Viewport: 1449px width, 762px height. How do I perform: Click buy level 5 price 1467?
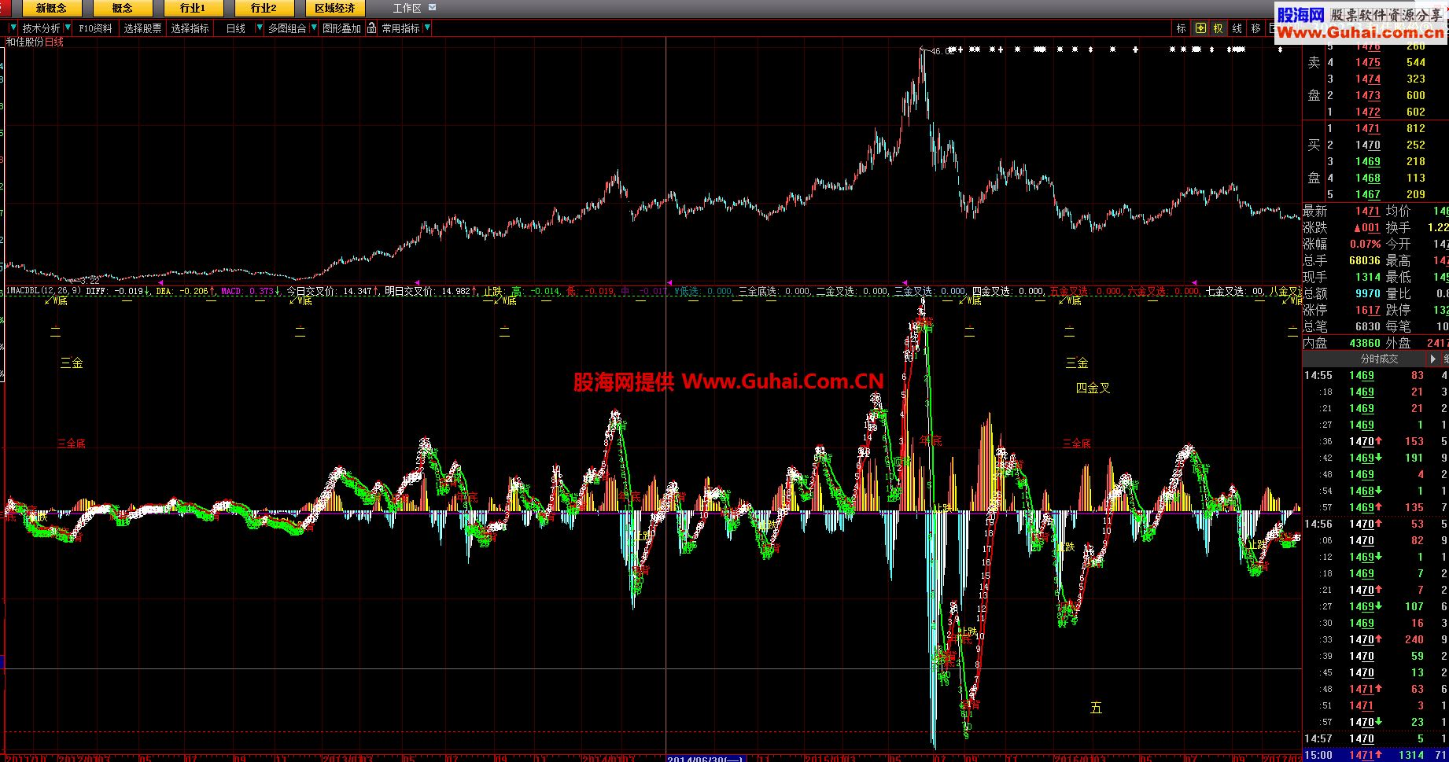click(x=1368, y=194)
